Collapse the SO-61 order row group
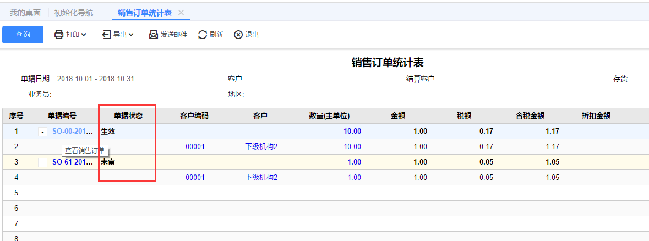 click(42, 162)
